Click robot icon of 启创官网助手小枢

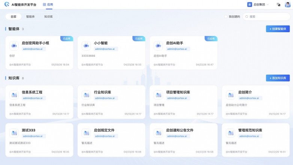coord(14,46)
